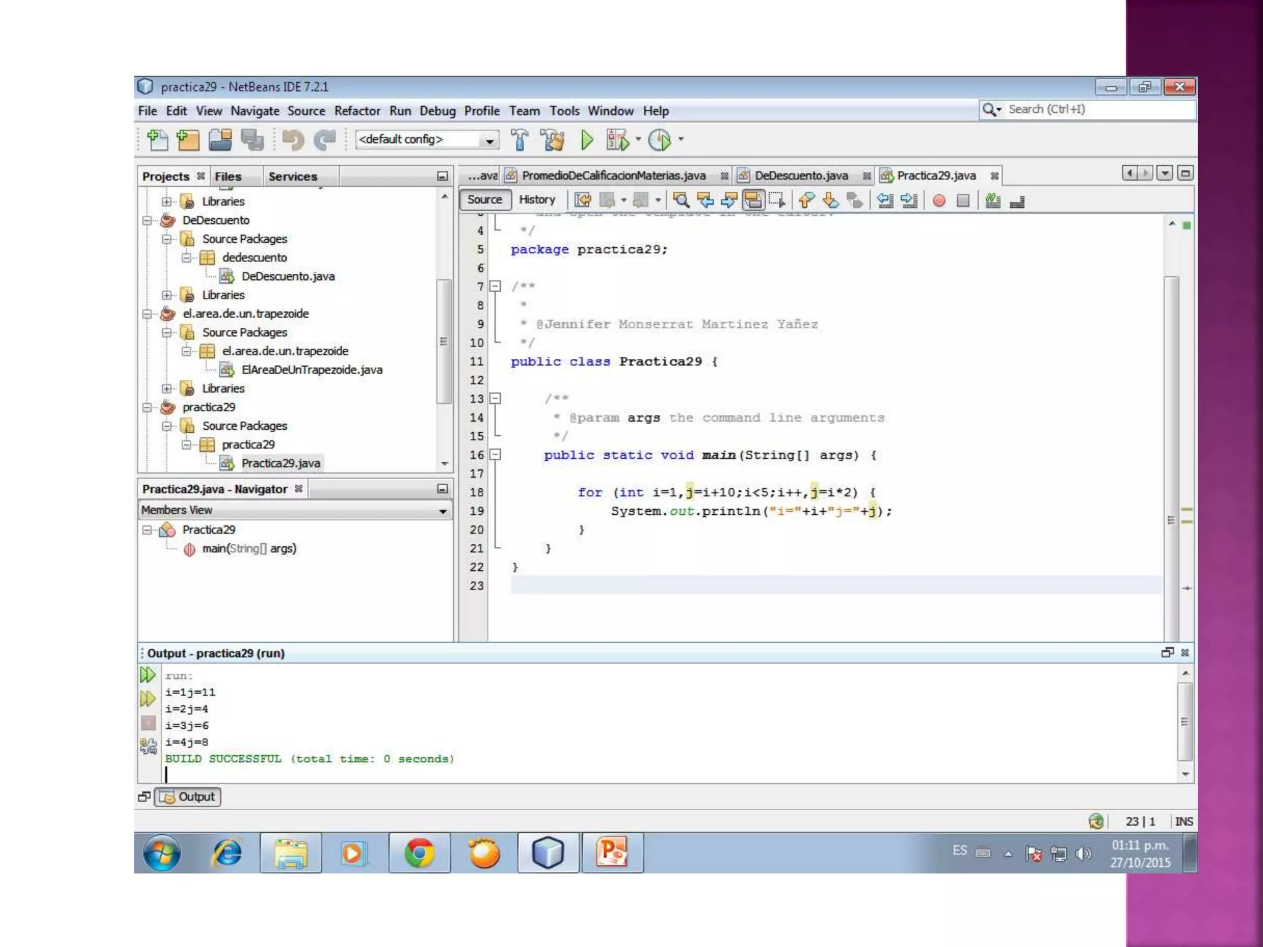Open the Members View dropdown in Navigator
Image resolution: width=1263 pixels, height=947 pixels.
[x=442, y=511]
